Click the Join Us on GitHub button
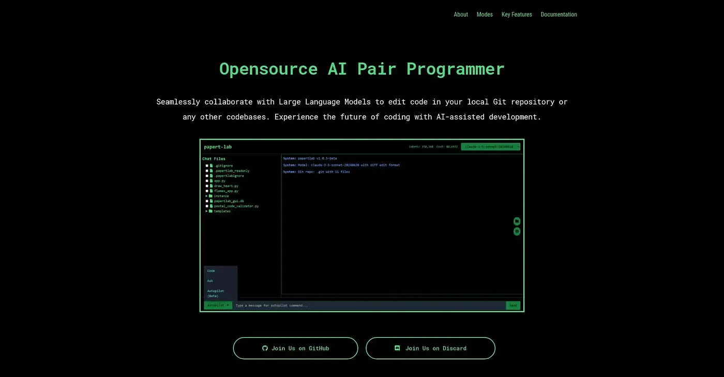Image resolution: width=724 pixels, height=377 pixels. (295, 348)
